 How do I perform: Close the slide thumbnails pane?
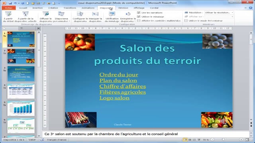(38, 28)
